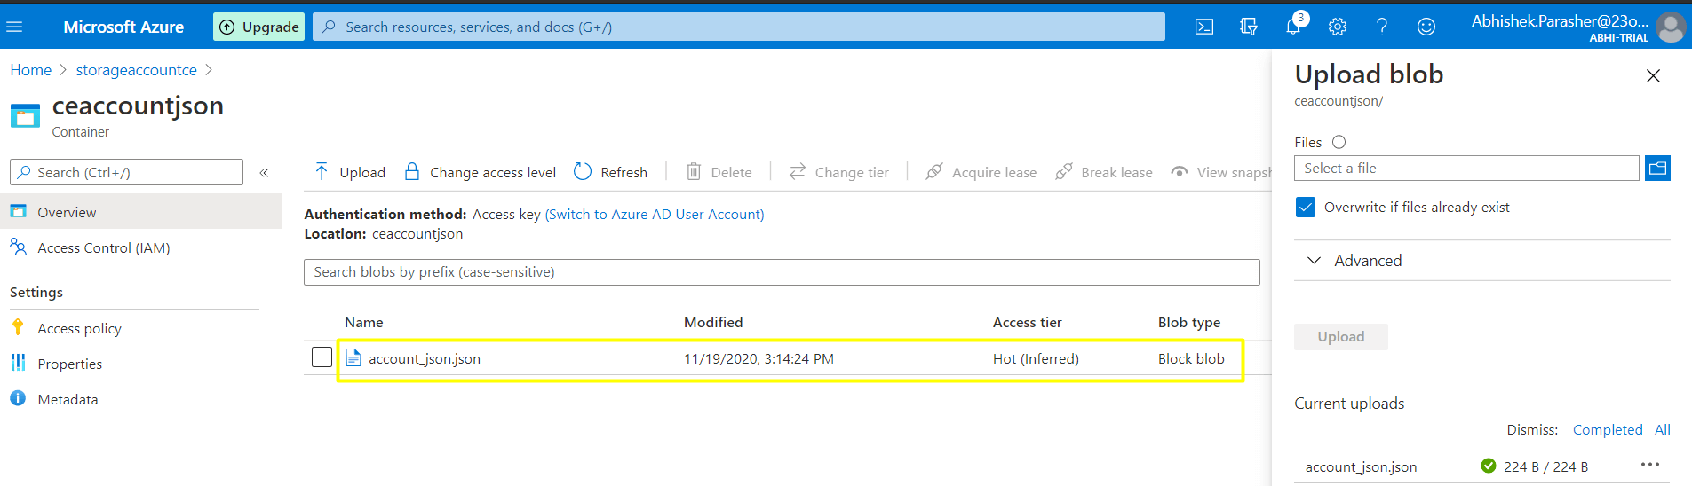Viewport: 1692px width, 486px height.
Task: Dismiss Completed uploads link
Action: tap(1607, 430)
